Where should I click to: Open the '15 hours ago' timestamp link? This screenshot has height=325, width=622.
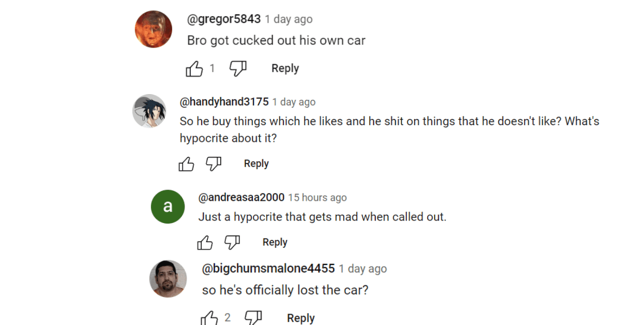pyautogui.click(x=317, y=198)
